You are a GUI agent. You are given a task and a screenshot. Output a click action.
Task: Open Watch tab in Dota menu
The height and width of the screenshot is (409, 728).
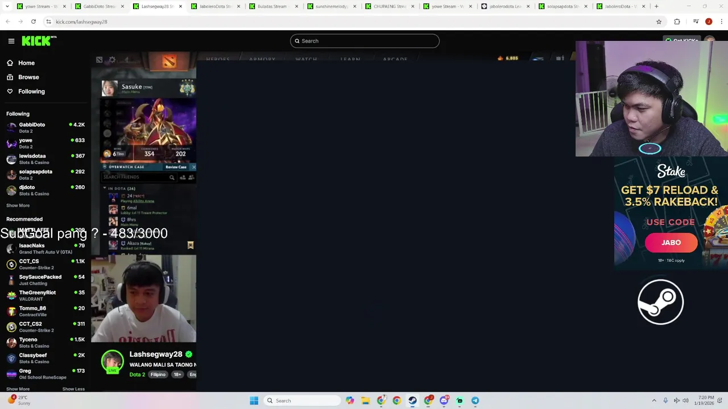pyautogui.click(x=306, y=59)
